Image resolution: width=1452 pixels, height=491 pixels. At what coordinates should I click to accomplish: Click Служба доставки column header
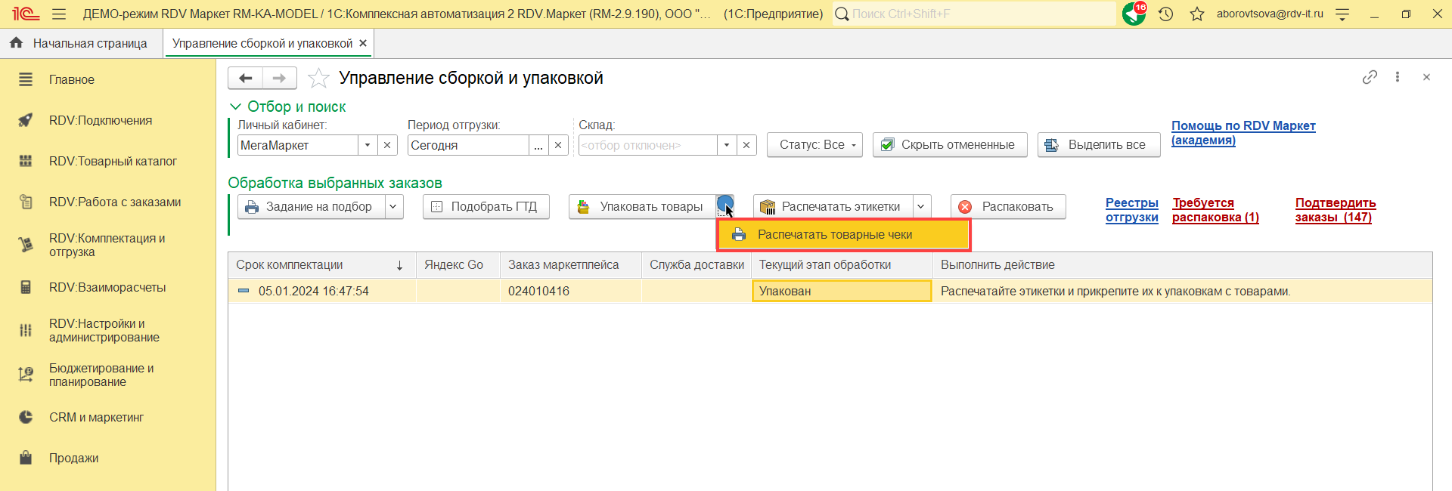(x=697, y=265)
